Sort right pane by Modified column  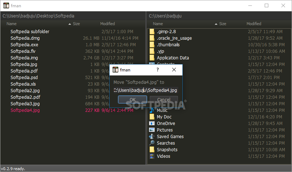(254, 24)
